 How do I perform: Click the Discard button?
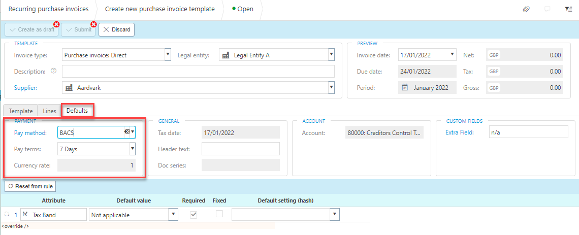pos(117,29)
